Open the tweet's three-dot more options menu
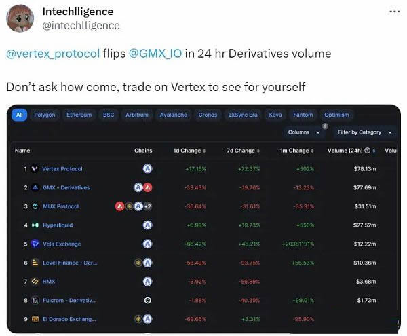Image resolution: width=407 pixels, height=336 pixels. click(x=395, y=12)
